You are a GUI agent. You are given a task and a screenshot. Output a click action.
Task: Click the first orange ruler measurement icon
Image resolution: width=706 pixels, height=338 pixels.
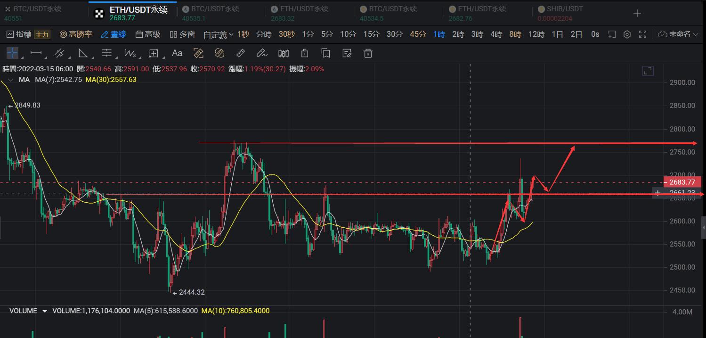pos(198,53)
